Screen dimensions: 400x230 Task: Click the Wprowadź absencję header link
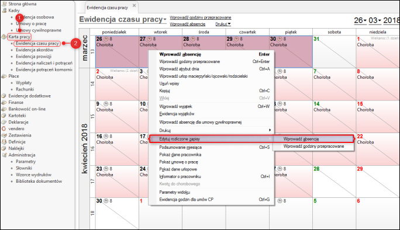click(188, 24)
